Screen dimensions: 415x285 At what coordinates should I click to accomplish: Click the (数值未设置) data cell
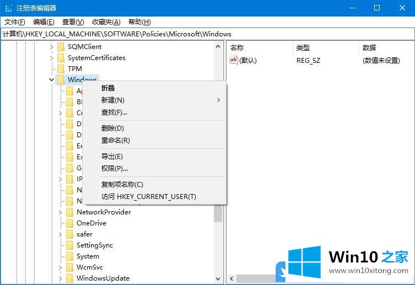[381, 61]
